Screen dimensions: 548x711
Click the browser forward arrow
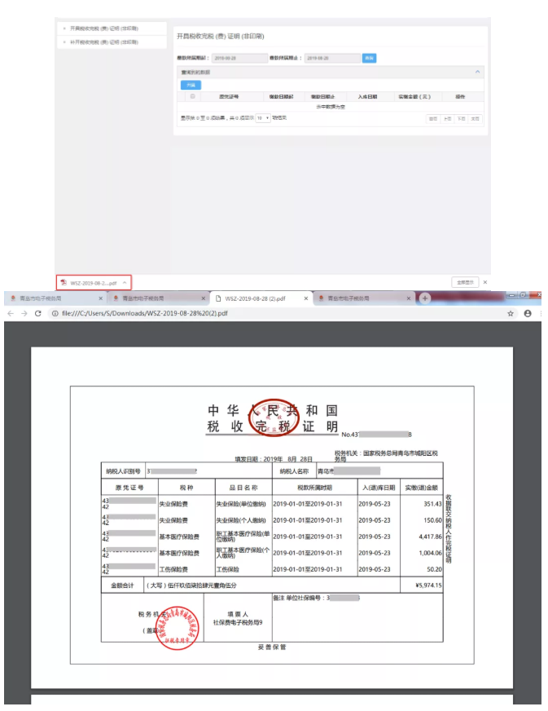[24, 313]
